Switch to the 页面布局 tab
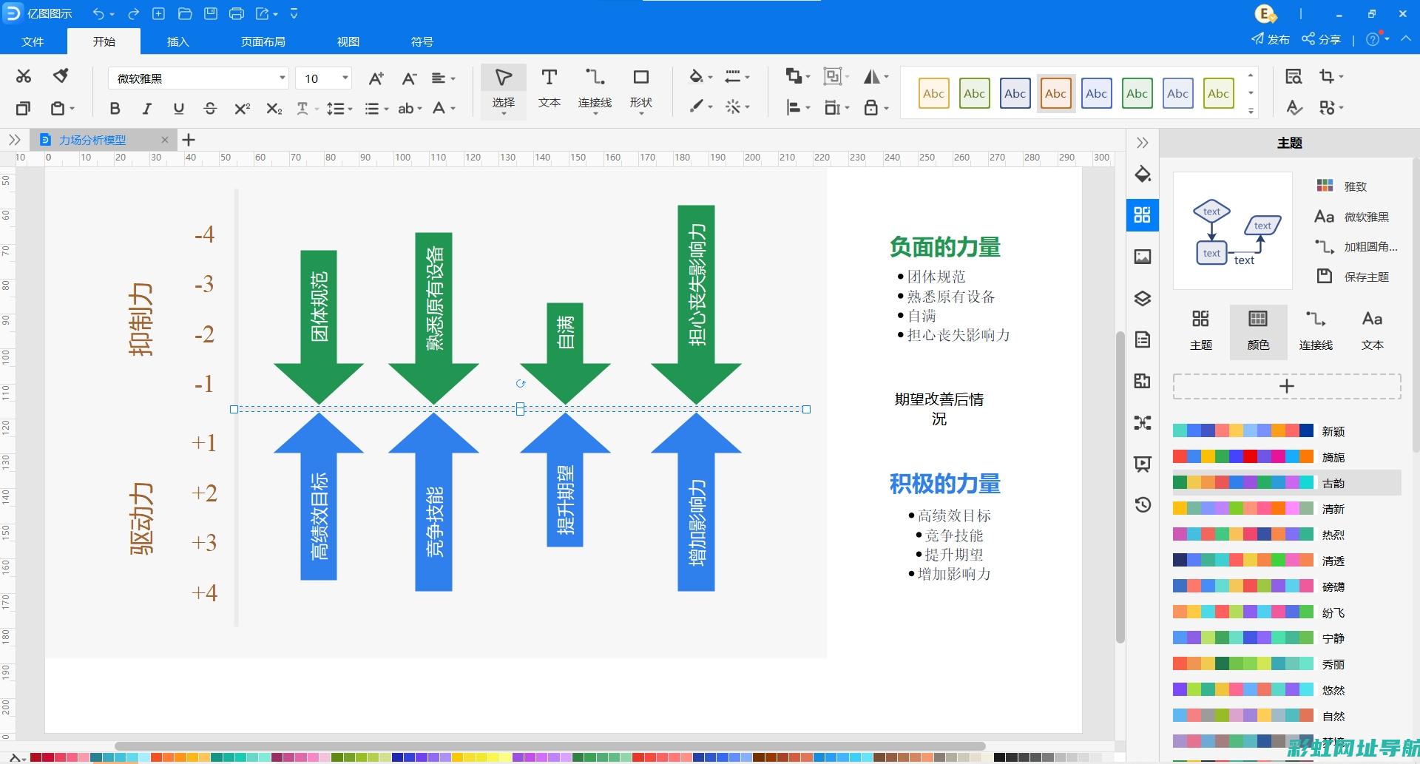 pyautogui.click(x=263, y=41)
